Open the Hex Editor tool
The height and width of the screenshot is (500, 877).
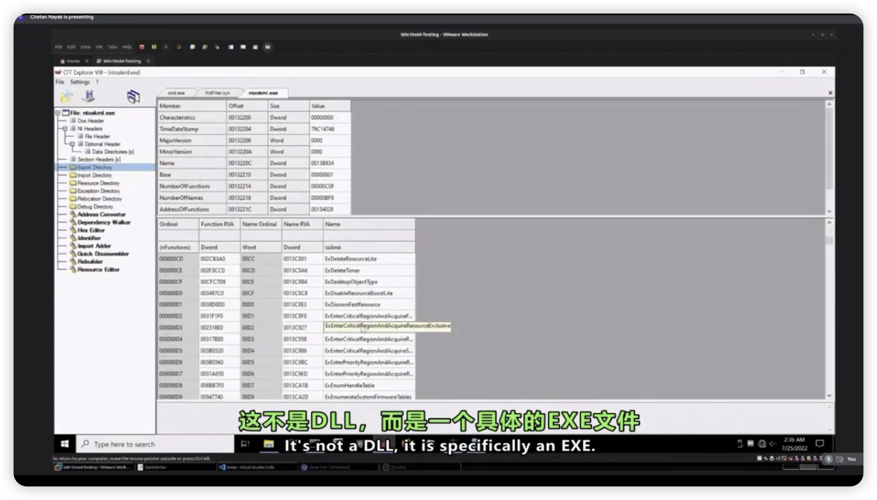[x=91, y=230]
